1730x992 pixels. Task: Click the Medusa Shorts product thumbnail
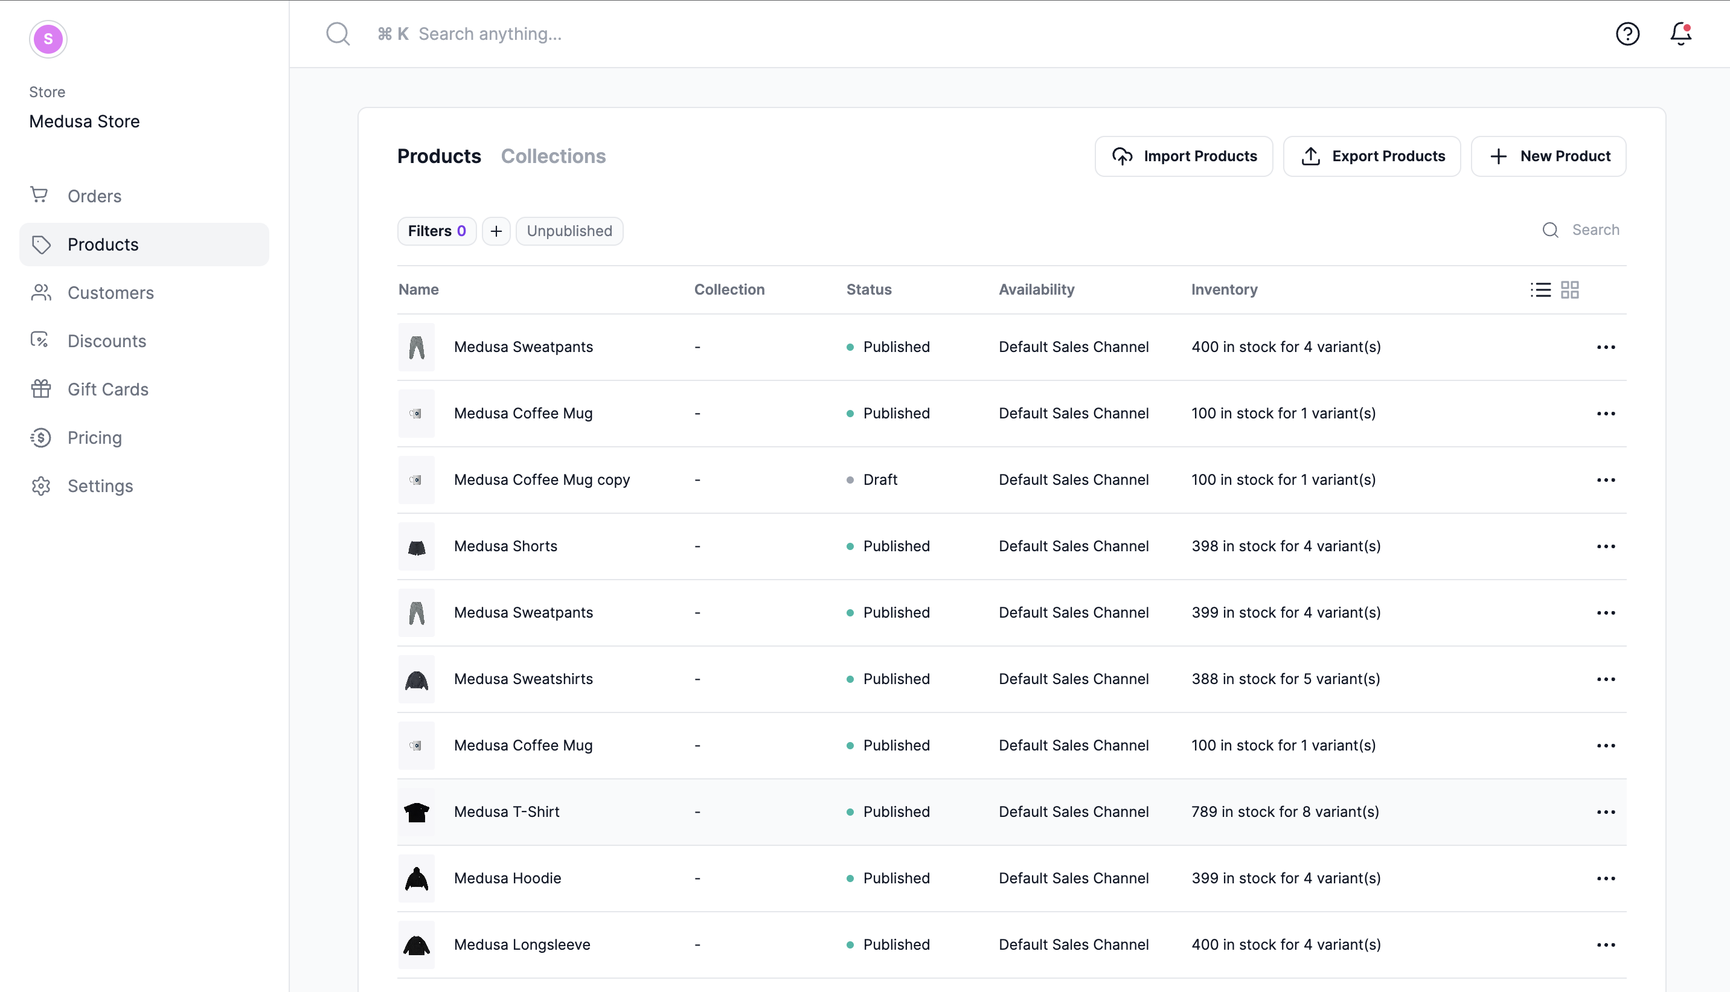[x=416, y=546]
